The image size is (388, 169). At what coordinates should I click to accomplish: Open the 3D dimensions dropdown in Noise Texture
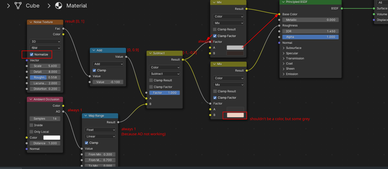point(45,41)
